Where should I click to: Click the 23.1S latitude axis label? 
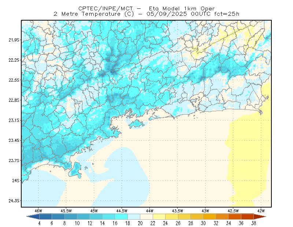click(14, 120)
